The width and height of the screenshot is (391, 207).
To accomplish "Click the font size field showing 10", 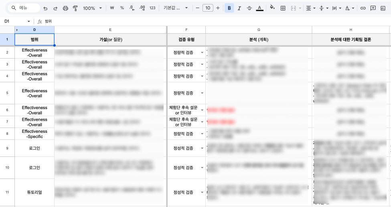I will pyautogui.click(x=208, y=8).
